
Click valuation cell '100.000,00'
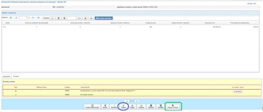click(x=217, y=27)
